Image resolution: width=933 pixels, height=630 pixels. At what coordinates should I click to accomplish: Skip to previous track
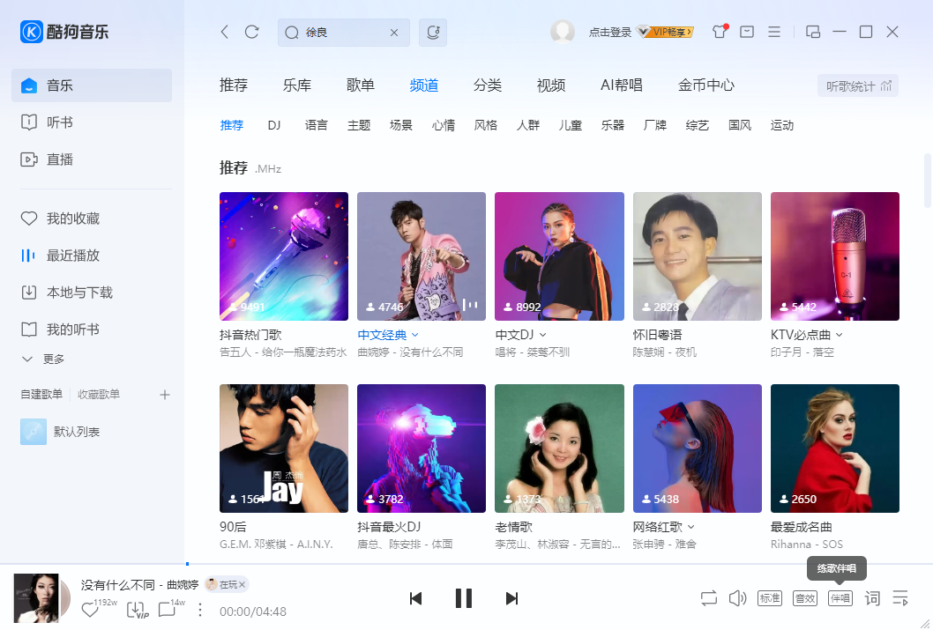(x=416, y=598)
